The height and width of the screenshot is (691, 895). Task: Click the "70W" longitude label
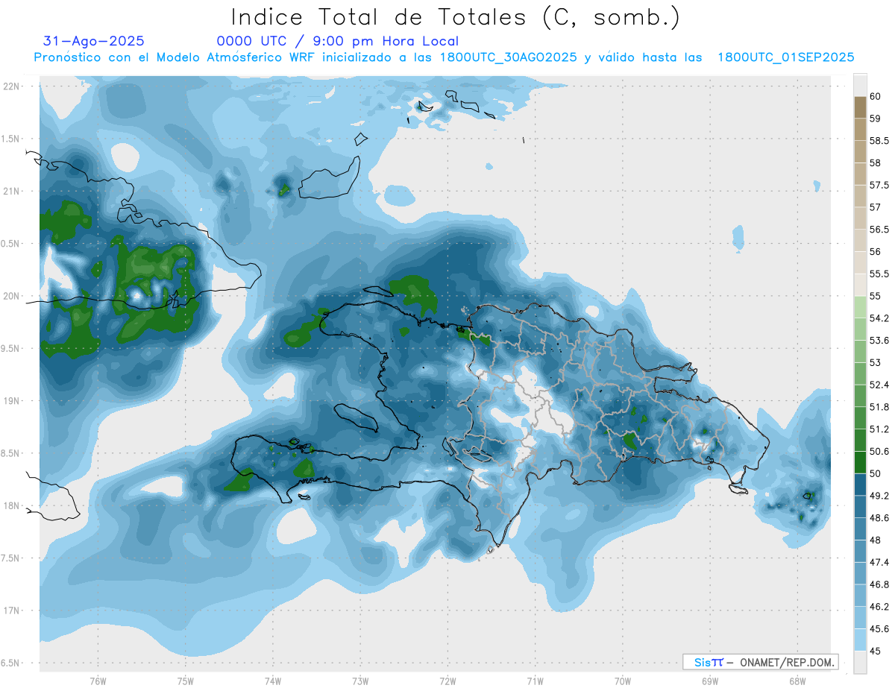point(623,681)
